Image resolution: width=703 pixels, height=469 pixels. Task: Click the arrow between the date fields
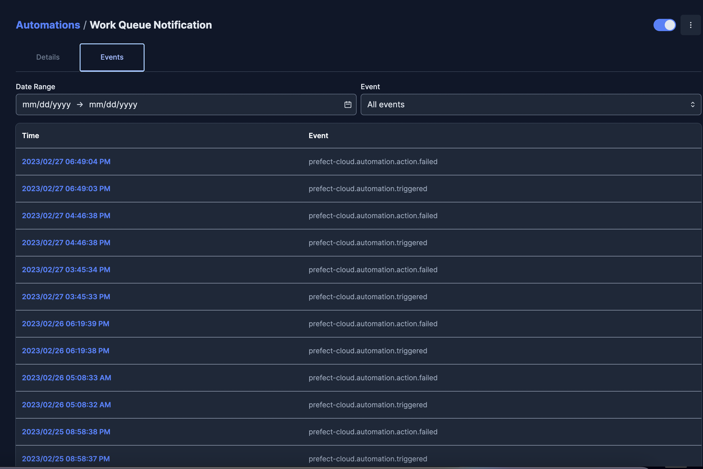(80, 105)
